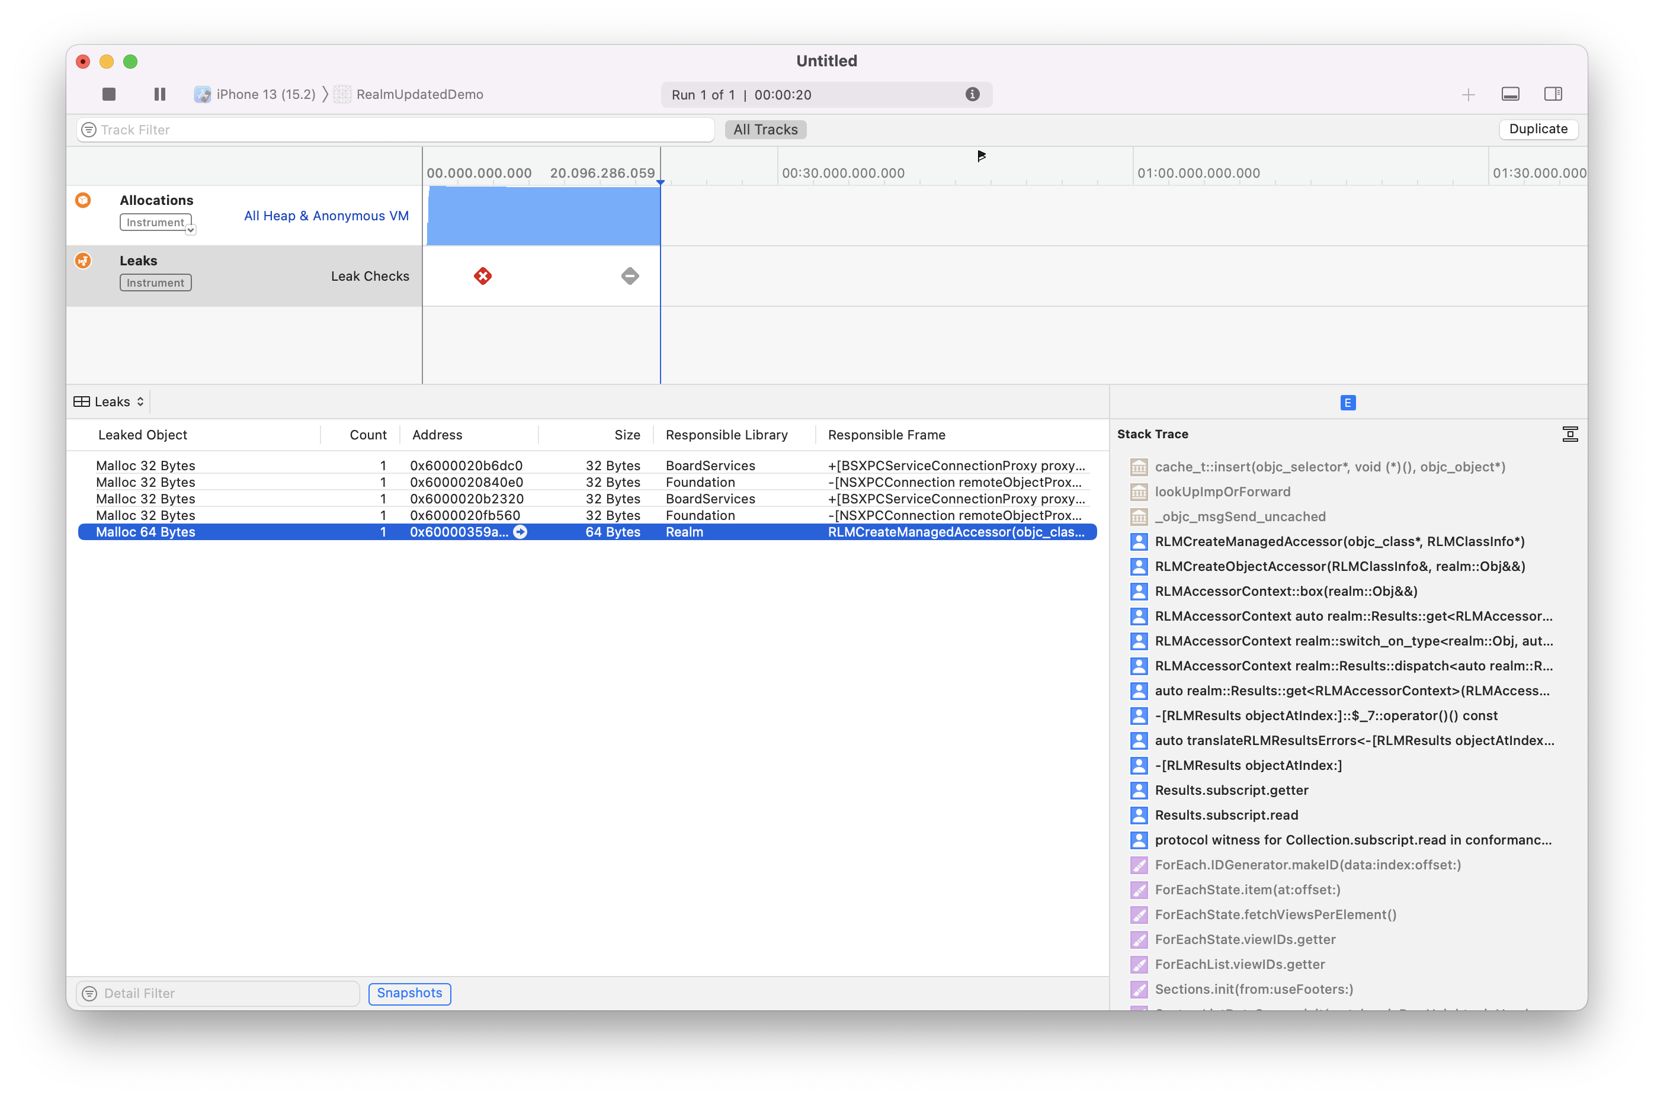Select leak row at address 0x6000020b6dc0
The width and height of the screenshot is (1654, 1098).
click(x=587, y=465)
